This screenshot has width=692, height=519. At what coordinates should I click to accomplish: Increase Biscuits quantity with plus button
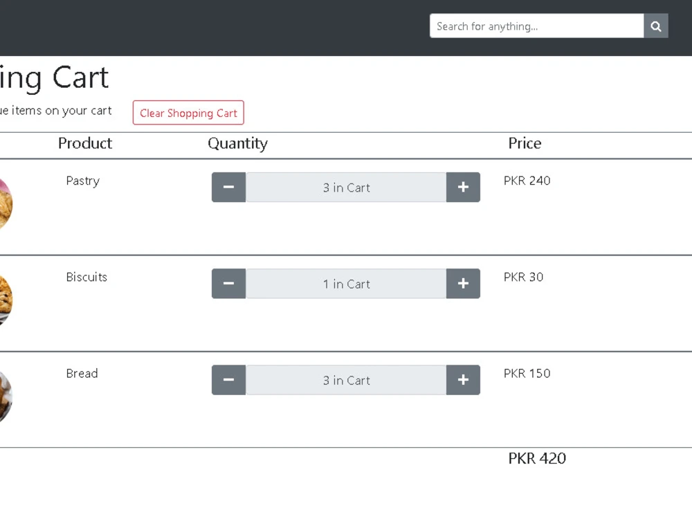click(463, 284)
